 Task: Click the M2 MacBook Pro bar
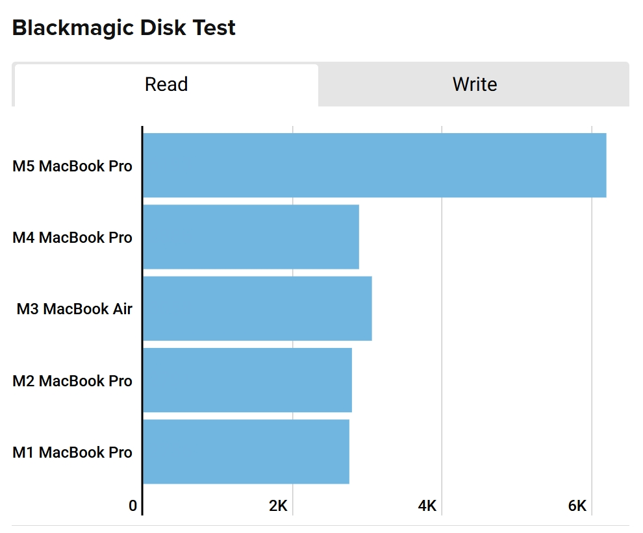point(247,380)
